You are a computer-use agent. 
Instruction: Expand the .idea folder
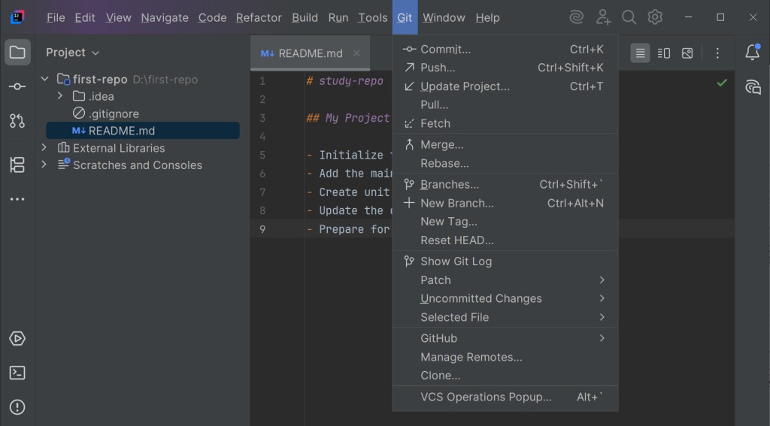[60, 96]
